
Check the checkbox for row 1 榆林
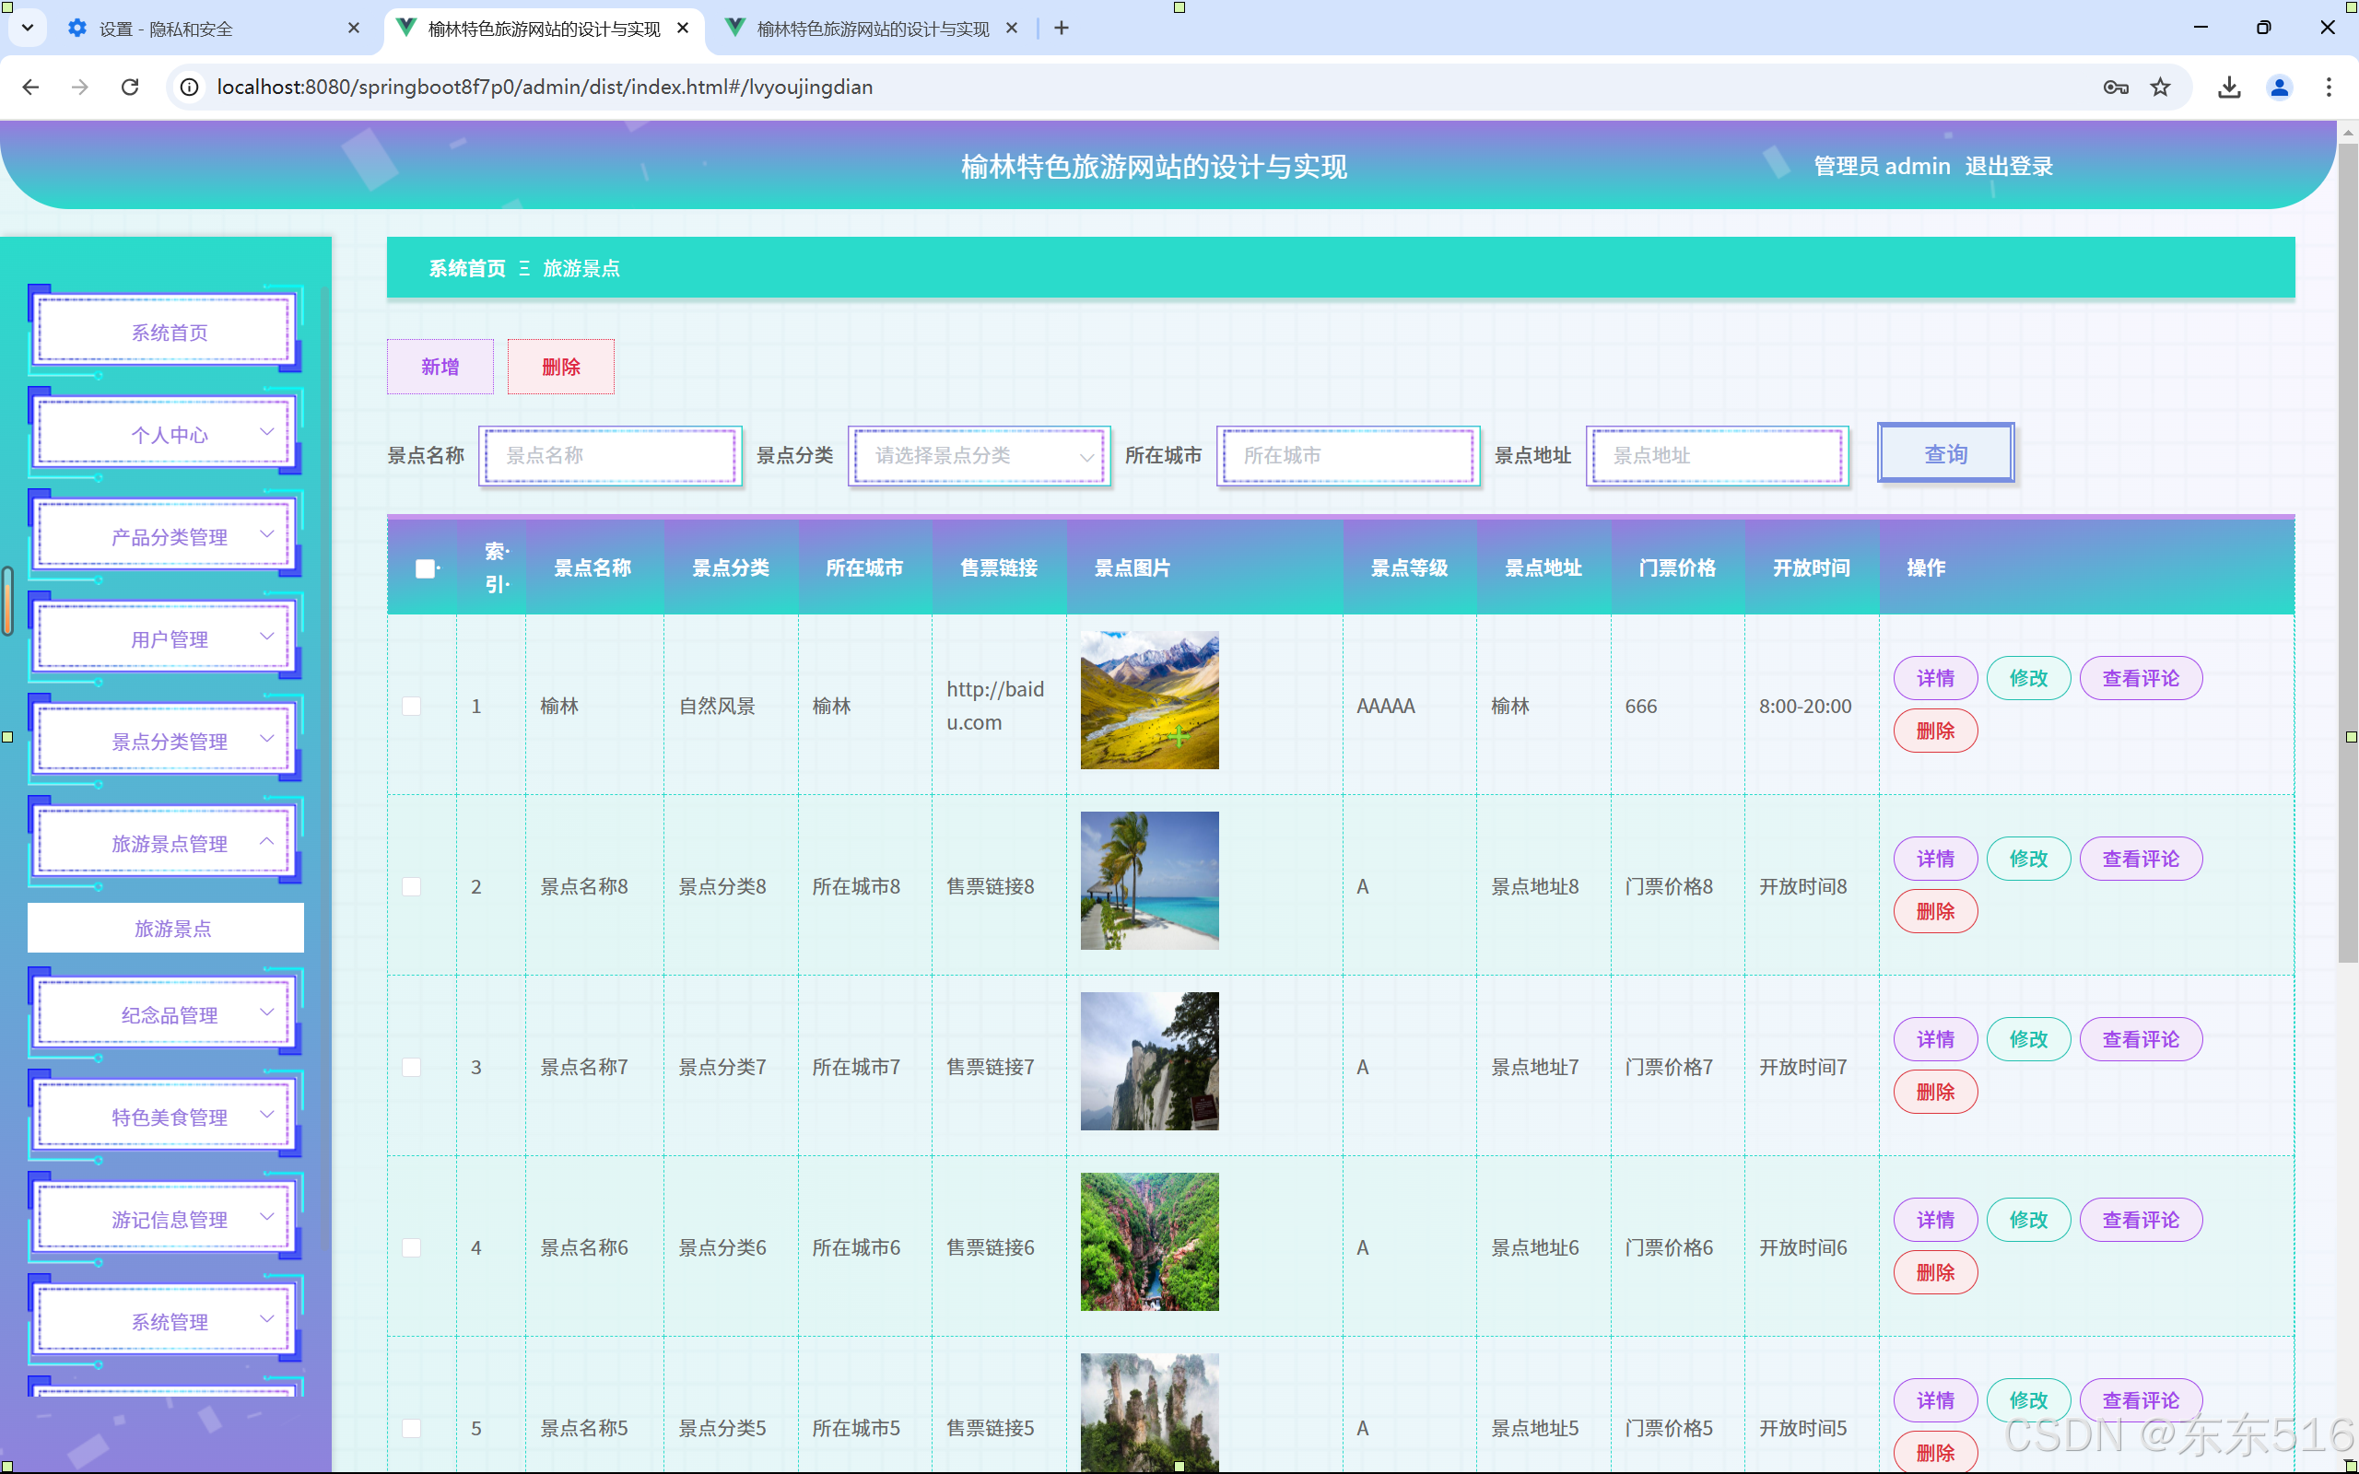click(x=411, y=706)
